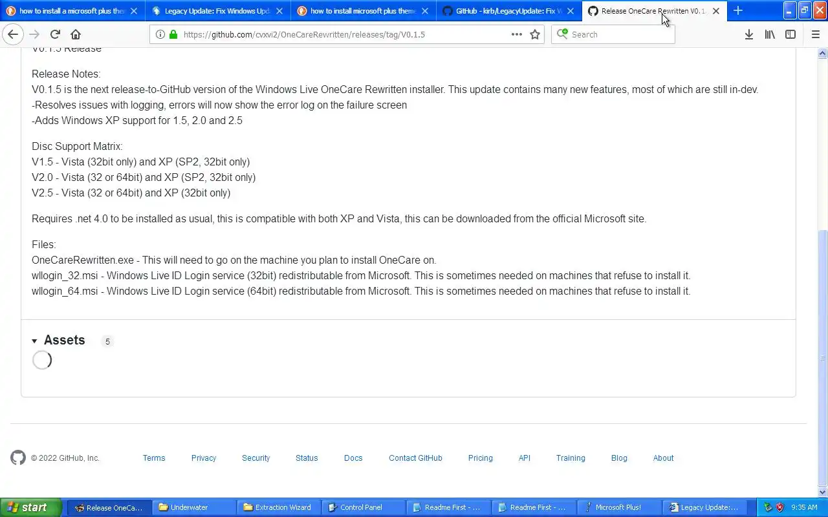
Task: Close the GitHub kirb/LegacyUpdate tab
Action: (571, 11)
